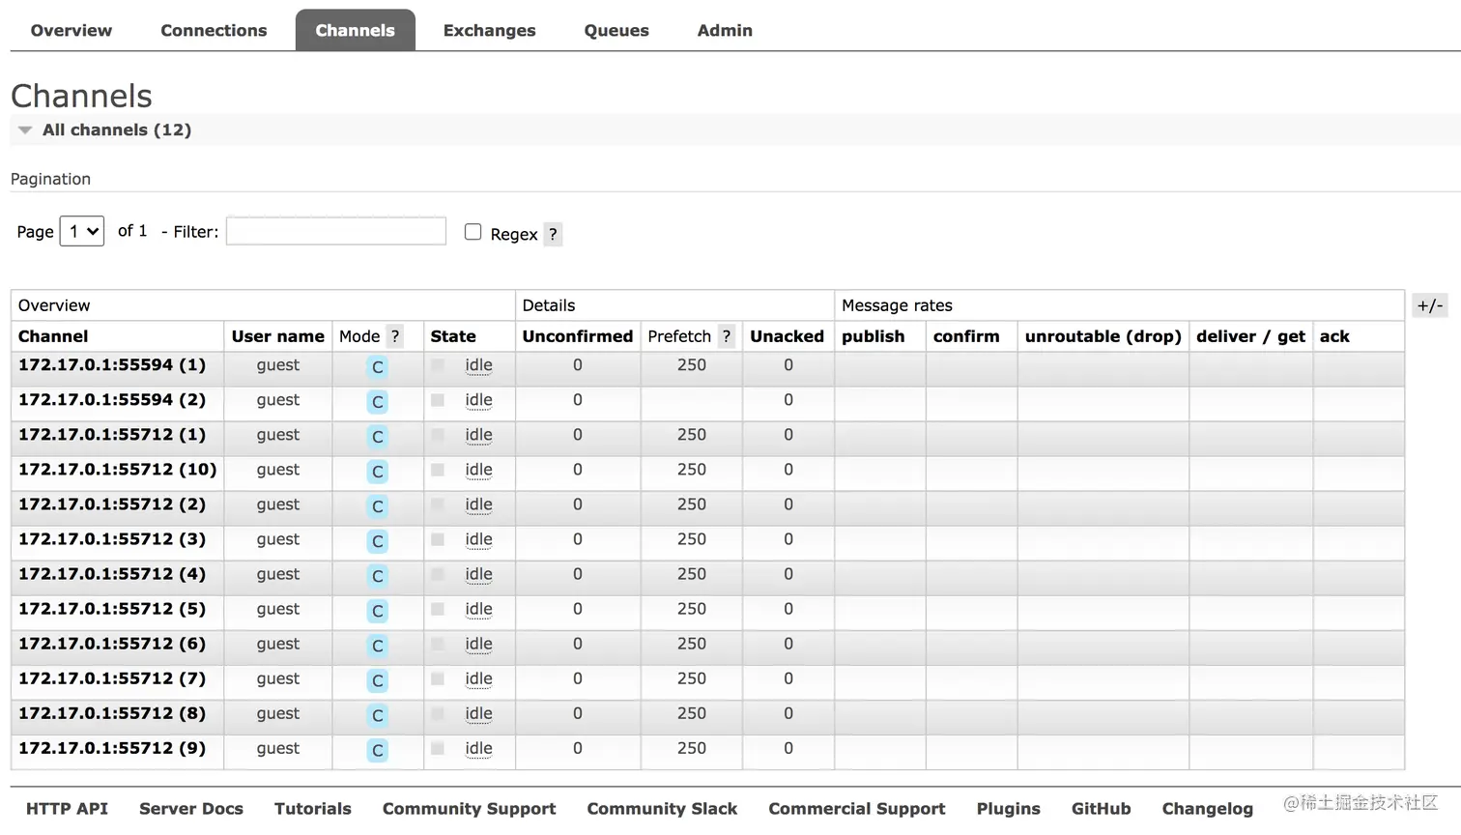
Task: Open channel 172.17.0.1:55712 (7)
Action: [x=112, y=678]
